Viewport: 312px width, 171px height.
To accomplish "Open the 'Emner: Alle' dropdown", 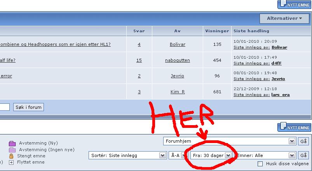I will tap(265, 155).
